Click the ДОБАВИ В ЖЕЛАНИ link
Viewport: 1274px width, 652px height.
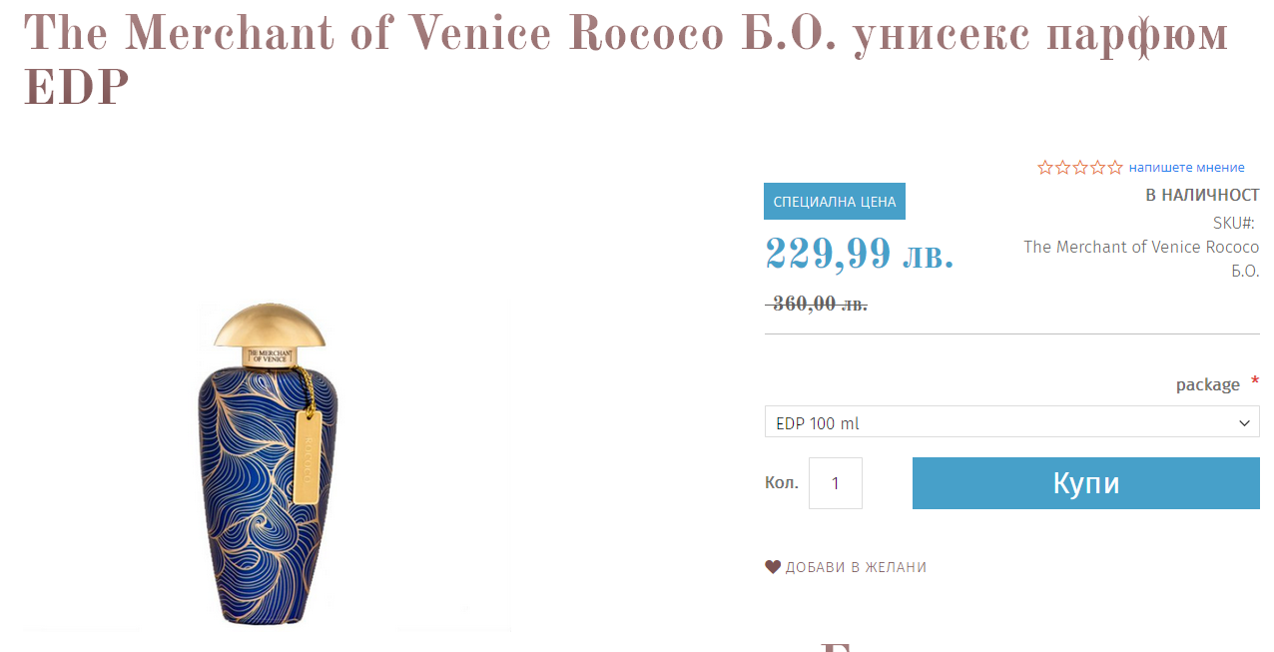[x=856, y=567]
